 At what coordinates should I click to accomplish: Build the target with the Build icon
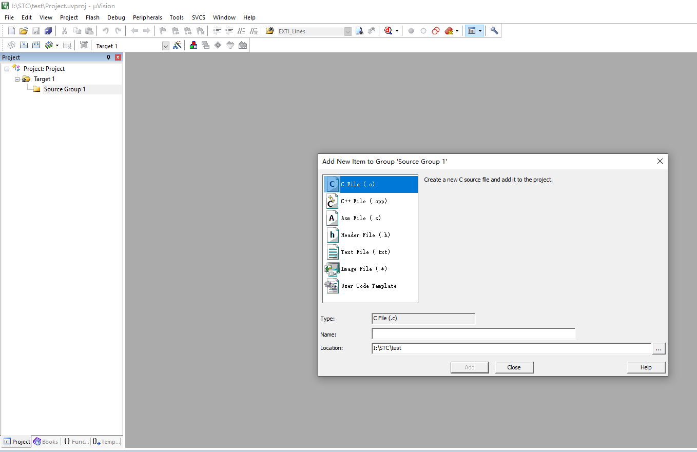(24, 45)
